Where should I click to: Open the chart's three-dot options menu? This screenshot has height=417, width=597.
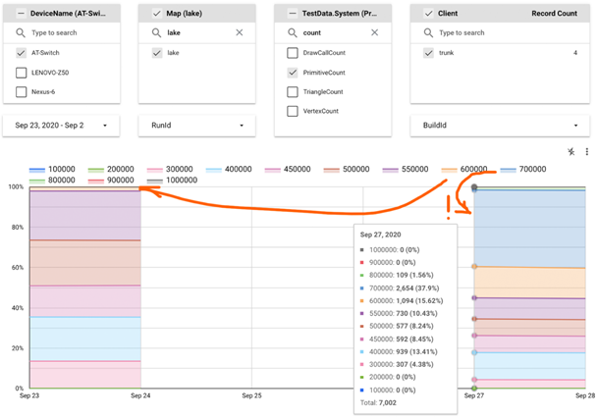(x=587, y=152)
